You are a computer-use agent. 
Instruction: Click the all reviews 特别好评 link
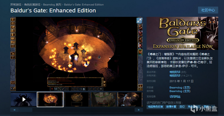(175, 75)
